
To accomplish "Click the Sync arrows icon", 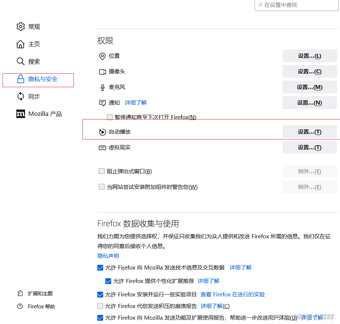I will 21,96.
